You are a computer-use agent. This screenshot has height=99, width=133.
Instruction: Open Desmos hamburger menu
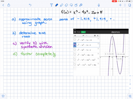[x=75, y=32]
